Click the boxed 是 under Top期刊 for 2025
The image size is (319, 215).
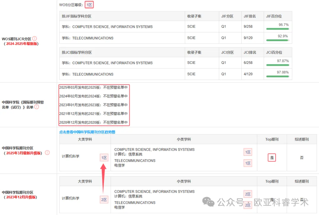[272, 158]
